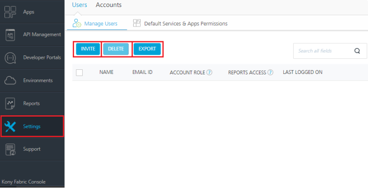This screenshot has height=188, width=368.
Task: Open Developer Portals speech-bubble icon
Action: [x=10, y=57]
